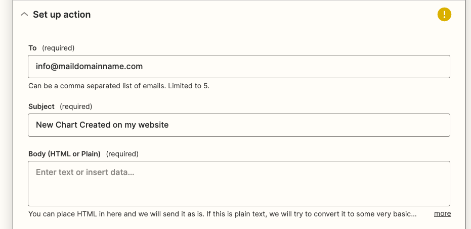Focus the To email input field
Image resolution: width=471 pixels, height=229 pixels.
tap(239, 67)
